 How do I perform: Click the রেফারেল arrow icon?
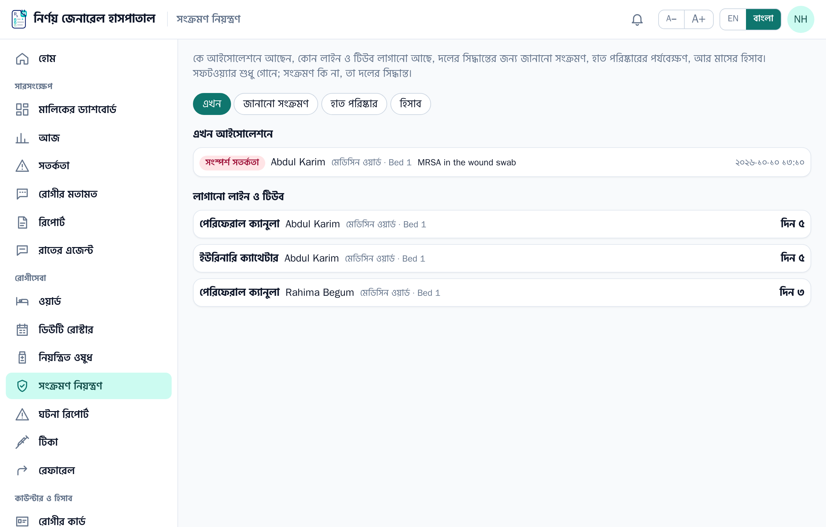(x=22, y=470)
